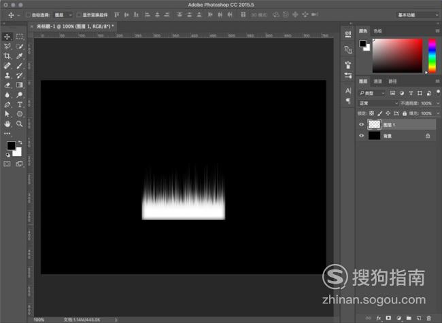Change the screen mode icon
Viewport: 442px width, 323px height.
pyautogui.click(x=20, y=164)
